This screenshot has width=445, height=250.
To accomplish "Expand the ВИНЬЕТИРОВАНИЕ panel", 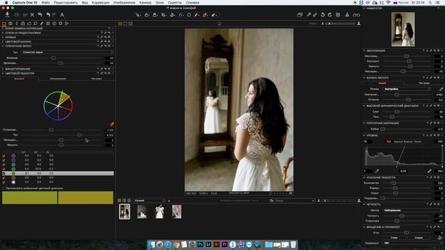I will pos(3,69).
